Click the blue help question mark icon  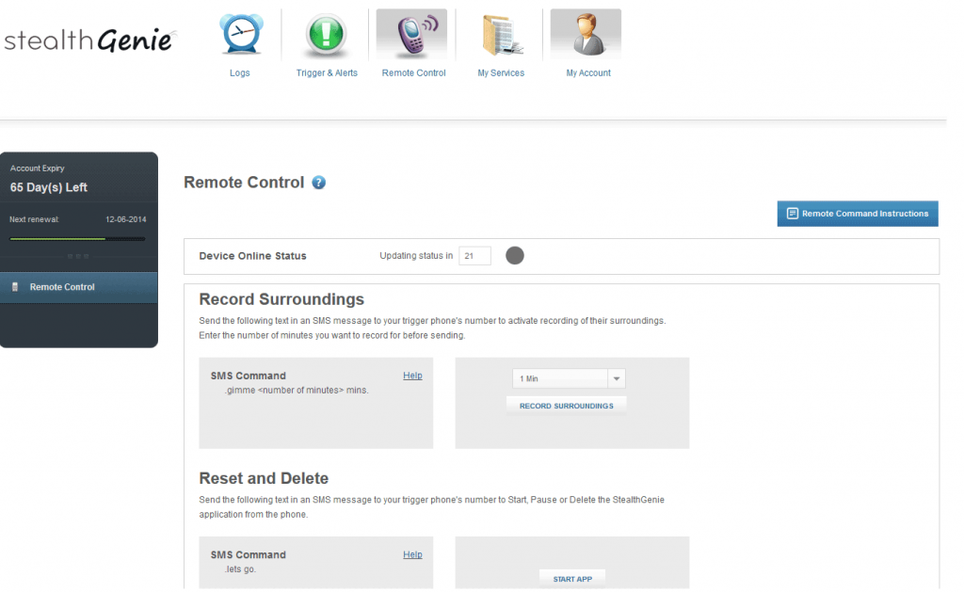tap(318, 183)
